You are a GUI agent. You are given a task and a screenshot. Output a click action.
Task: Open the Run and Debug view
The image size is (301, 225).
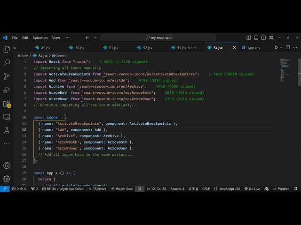click(x=7, y=90)
